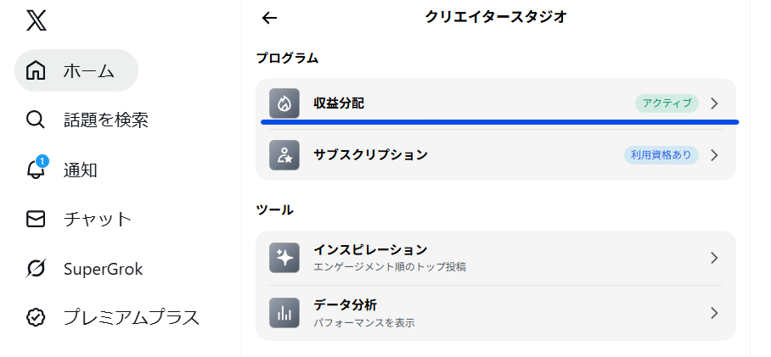
Task: Click the Premium Plus verified badge icon
Action: (x=36, y=318)
